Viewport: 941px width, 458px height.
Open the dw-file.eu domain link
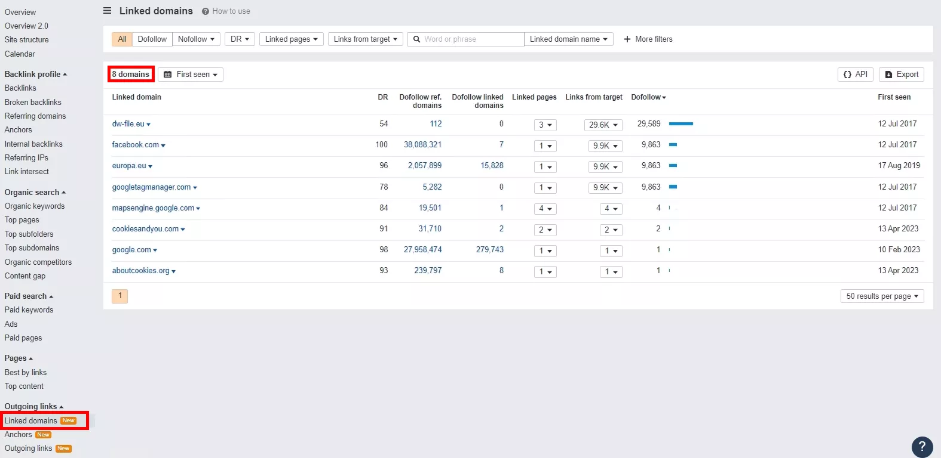coord(128,124)
